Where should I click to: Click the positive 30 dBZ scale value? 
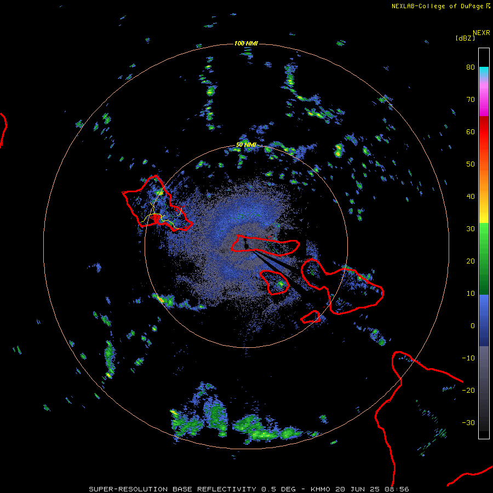coord(471,229)
